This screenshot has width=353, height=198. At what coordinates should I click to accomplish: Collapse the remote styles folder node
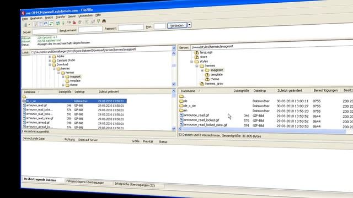[x=191, y=62]
